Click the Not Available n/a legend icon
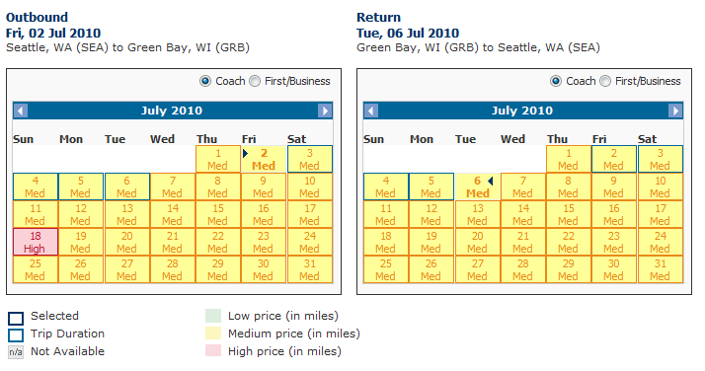 (16, 352)
